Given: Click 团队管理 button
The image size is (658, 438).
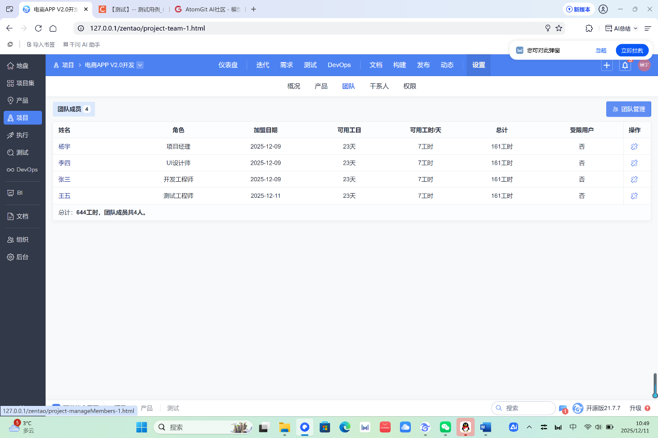Looking at the screenshot, I should pos(628,109).
